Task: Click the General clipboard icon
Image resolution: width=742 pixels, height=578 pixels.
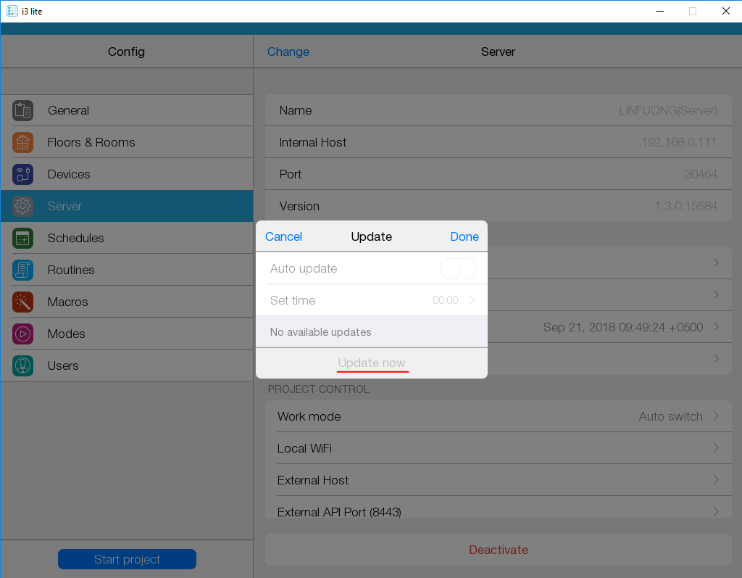Action: [22, 110]
